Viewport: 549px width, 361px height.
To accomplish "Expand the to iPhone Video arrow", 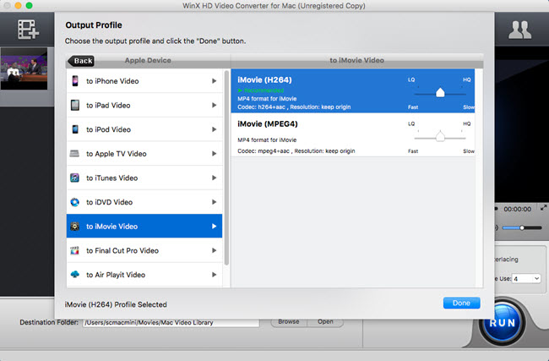I will [x=214, y=81].
